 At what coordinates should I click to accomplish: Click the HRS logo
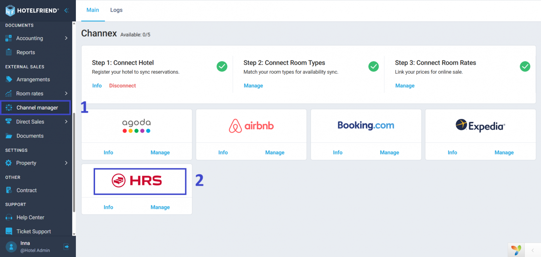click(137, 181)
